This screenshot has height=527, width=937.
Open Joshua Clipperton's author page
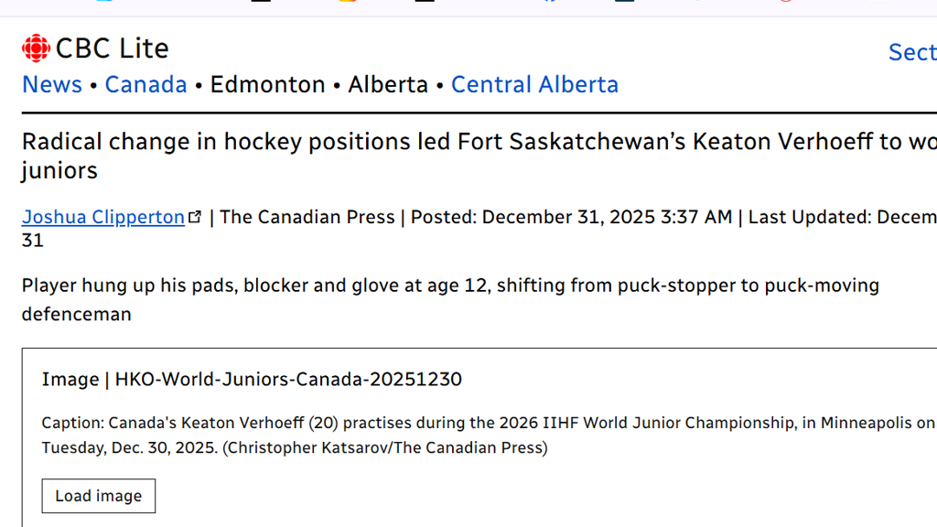tap(103, 217)
